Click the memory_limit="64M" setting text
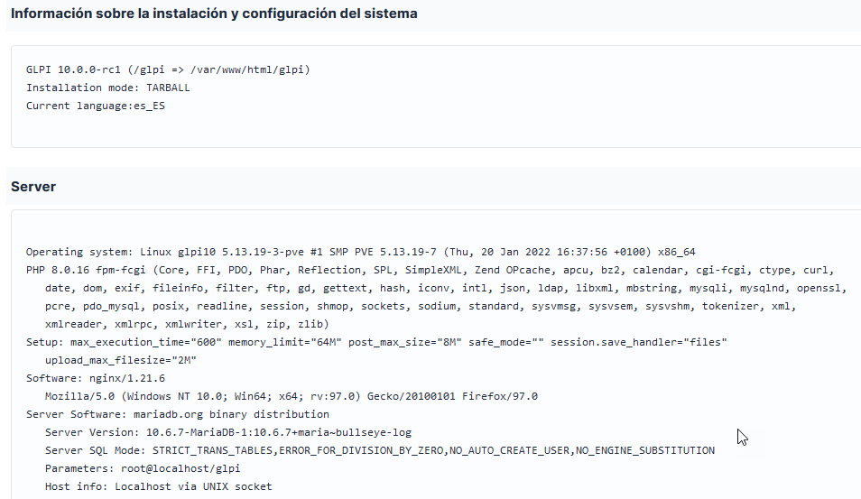861x499 pixels. pos(285,343)
